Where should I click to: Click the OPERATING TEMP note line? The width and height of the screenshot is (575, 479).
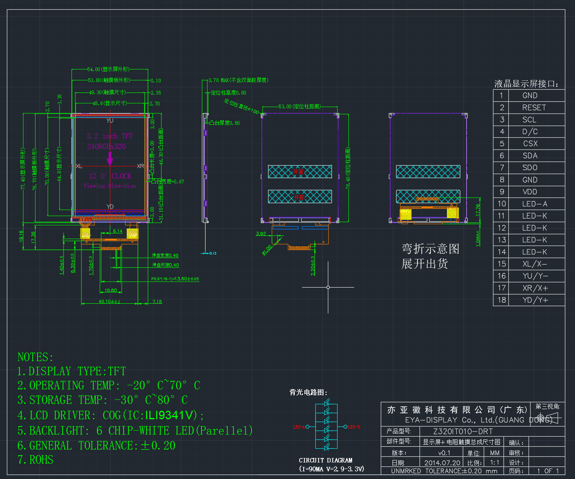[x=109, y=385]
